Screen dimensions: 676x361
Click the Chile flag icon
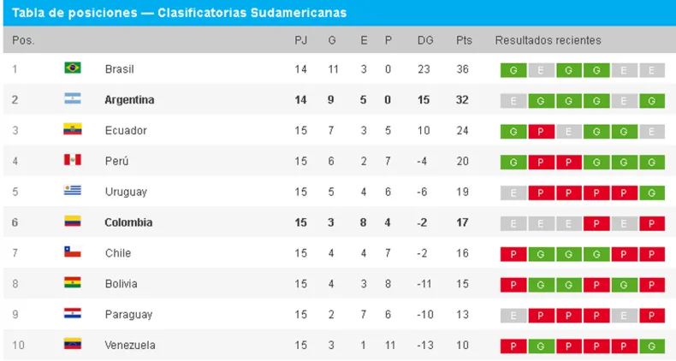73,252
